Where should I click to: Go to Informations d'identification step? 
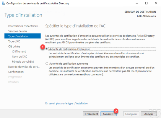click(24, 26)
